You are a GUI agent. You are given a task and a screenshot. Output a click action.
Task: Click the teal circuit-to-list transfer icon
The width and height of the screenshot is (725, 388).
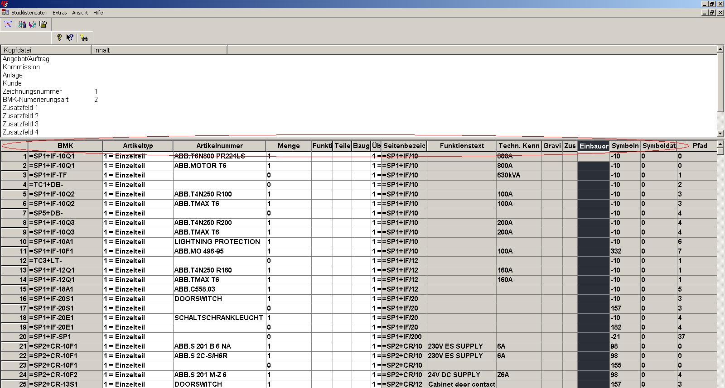click(22, 24)
